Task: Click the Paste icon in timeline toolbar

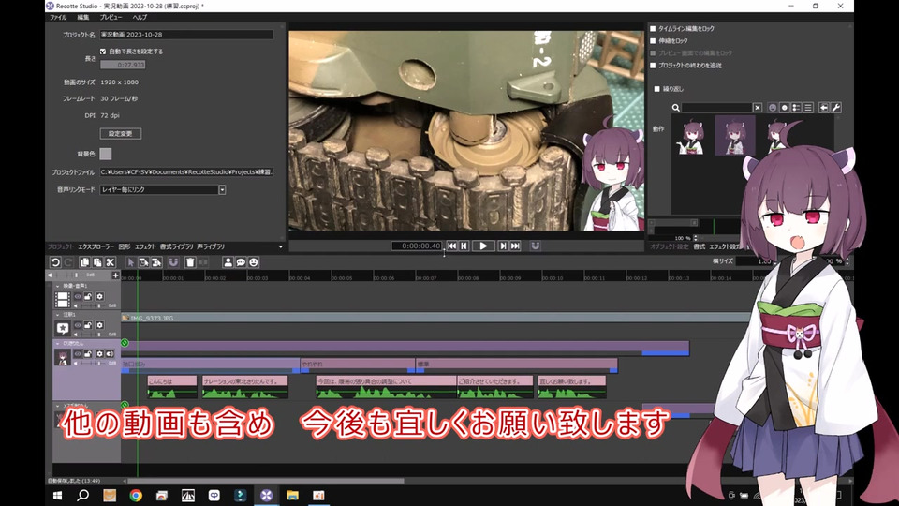Action: [97, 262]
